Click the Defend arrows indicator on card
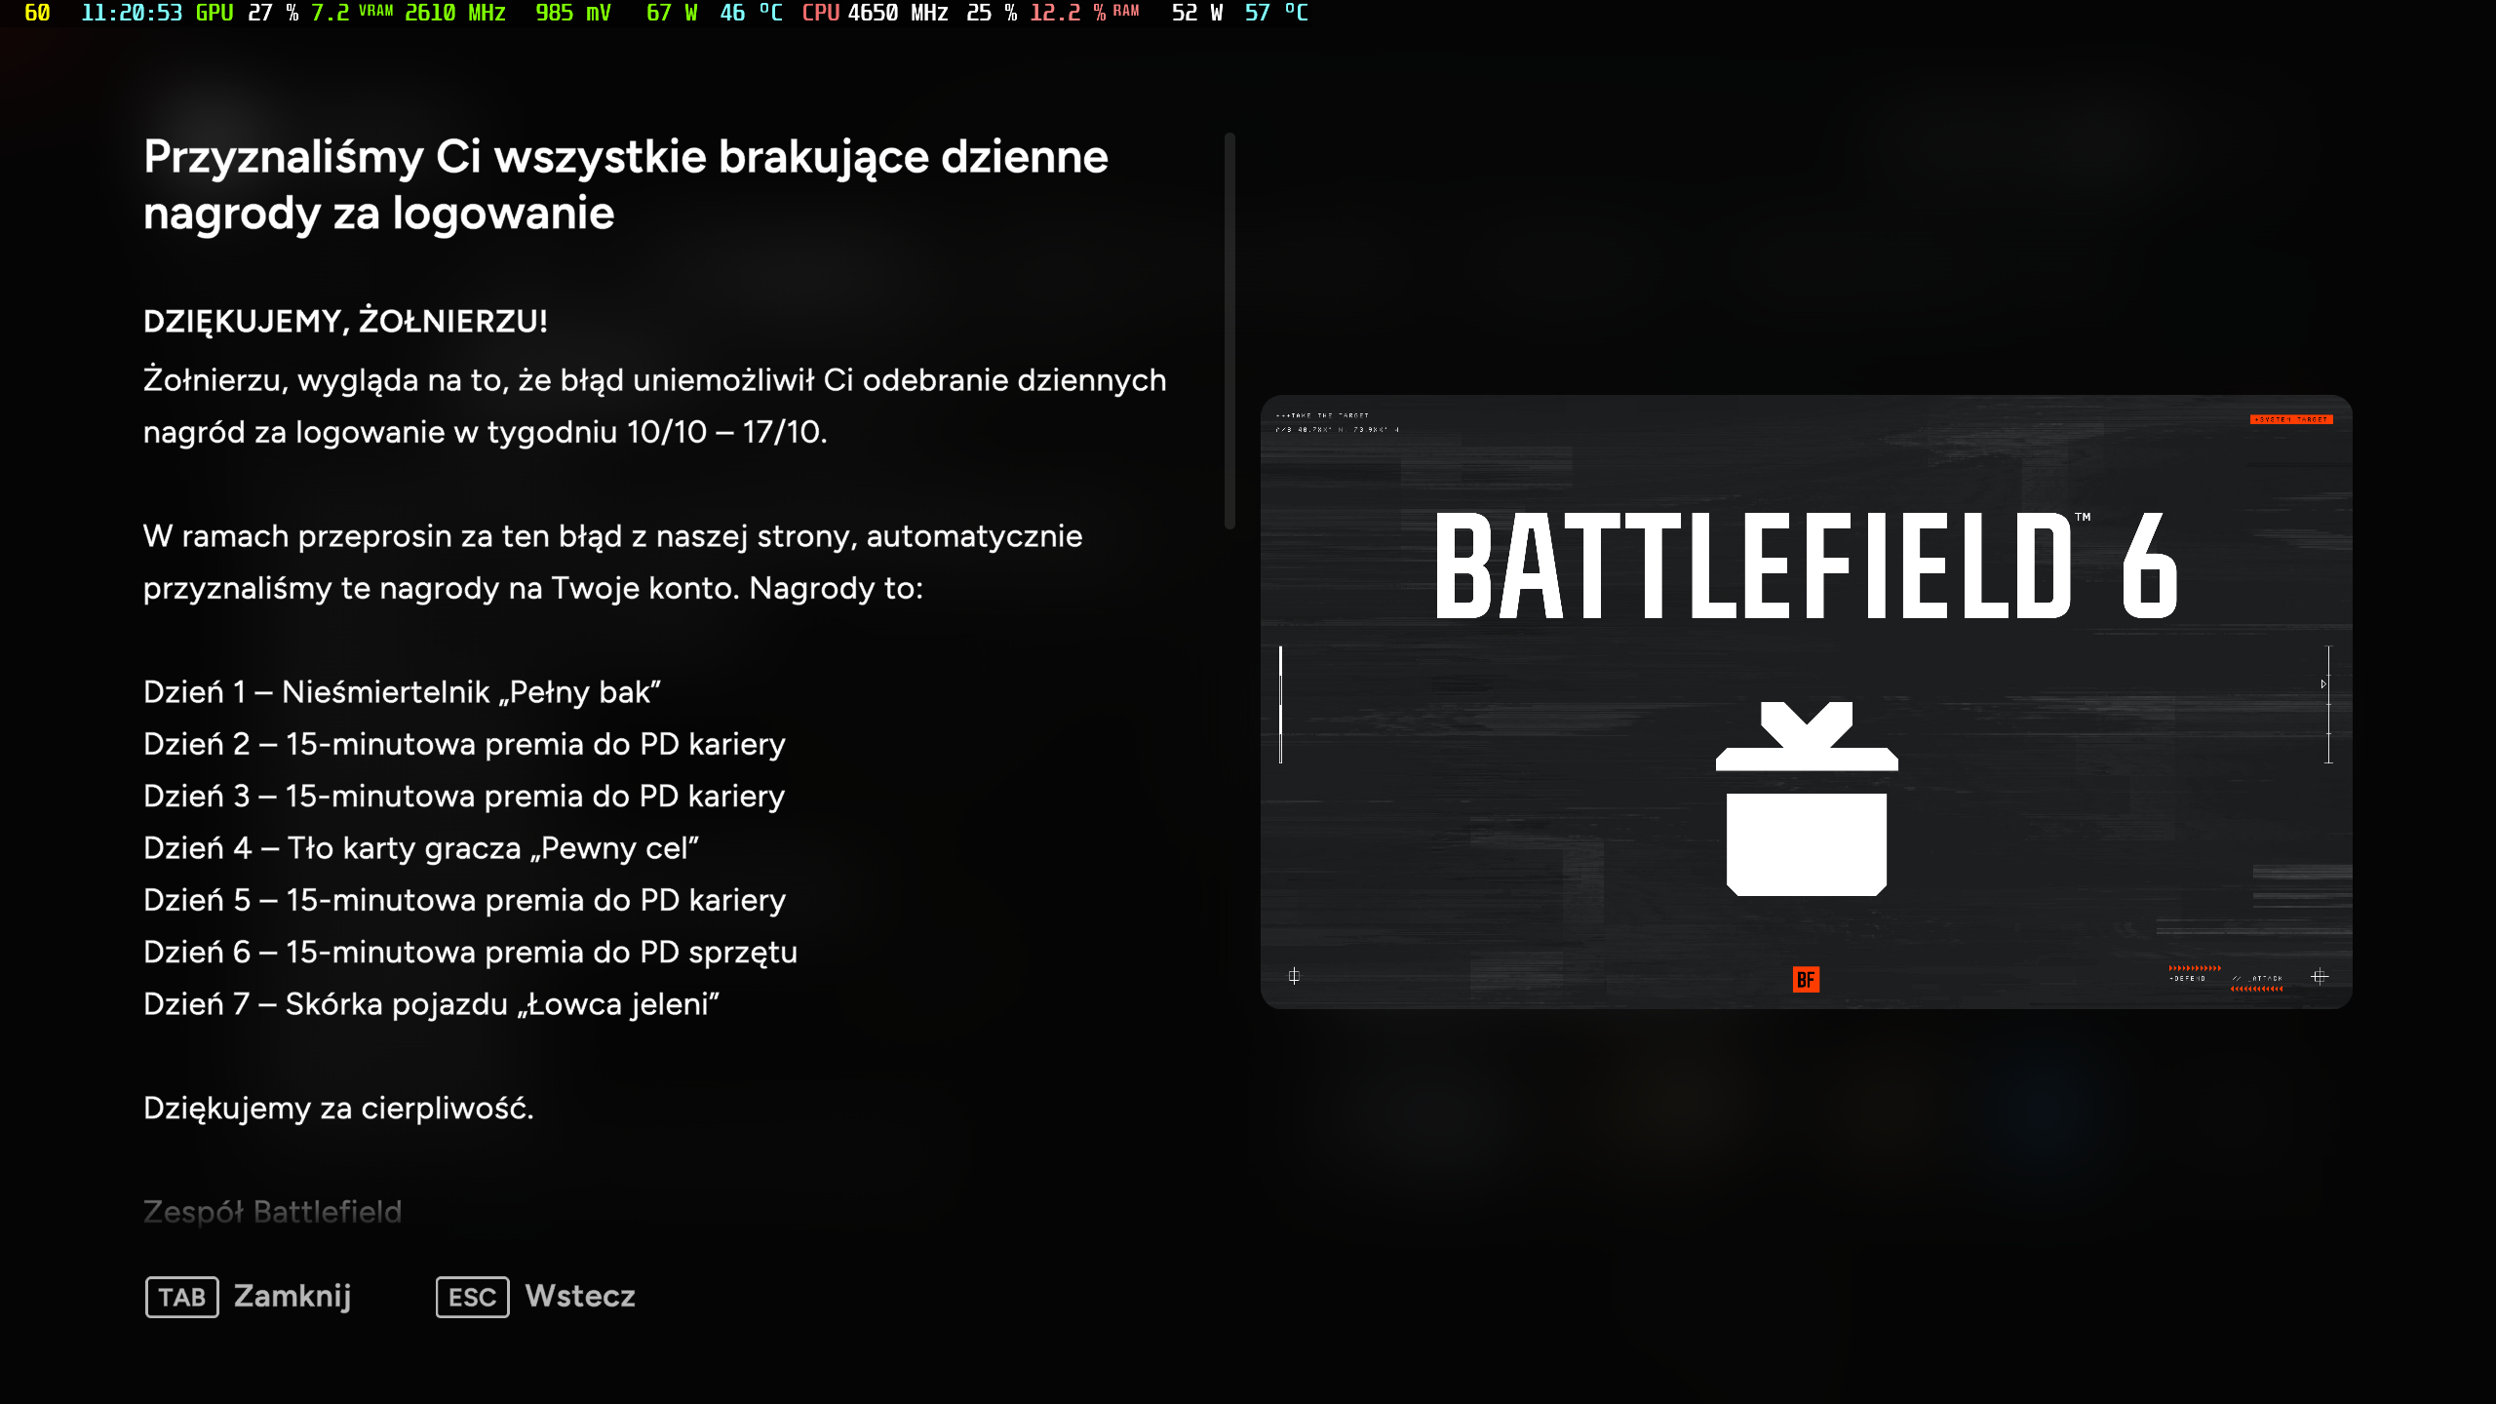This screenshot has width=2496, height=1404. coord(2194,968)
